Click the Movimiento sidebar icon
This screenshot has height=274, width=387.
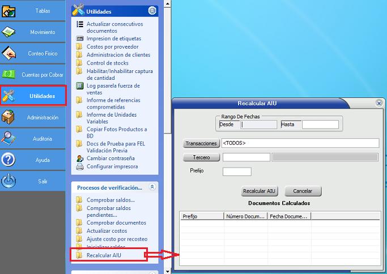coord(9,32)
